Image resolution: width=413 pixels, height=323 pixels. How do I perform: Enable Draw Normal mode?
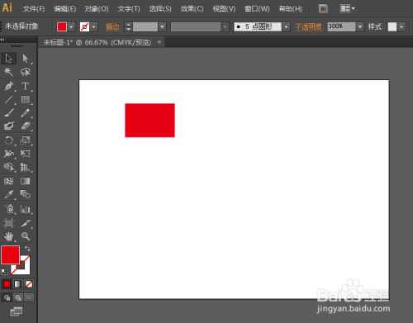click(7, 297)
